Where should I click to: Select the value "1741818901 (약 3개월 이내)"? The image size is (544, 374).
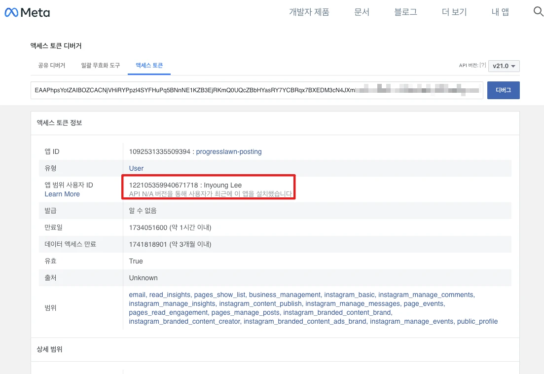point(170,244)
